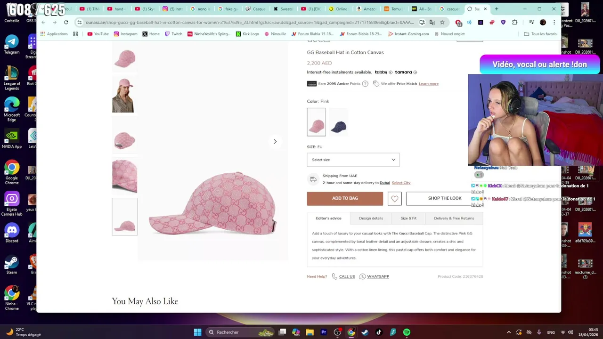The image size is (603, 339).
Task: Click the ADD TO BAG button
Action: [345, 199]
